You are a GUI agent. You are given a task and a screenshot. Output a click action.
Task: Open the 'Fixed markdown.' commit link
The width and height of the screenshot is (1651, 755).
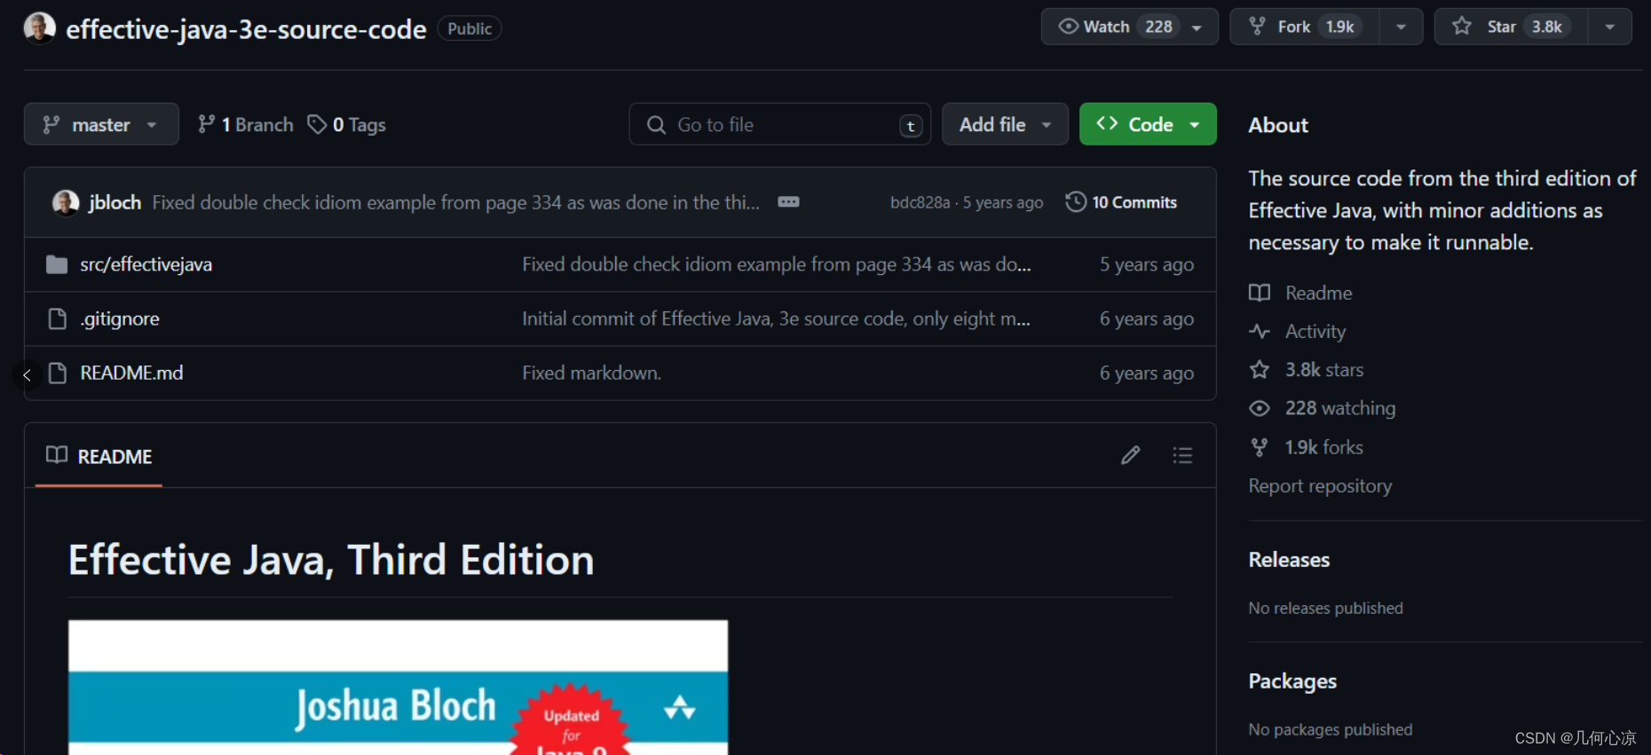click(591, 373)
